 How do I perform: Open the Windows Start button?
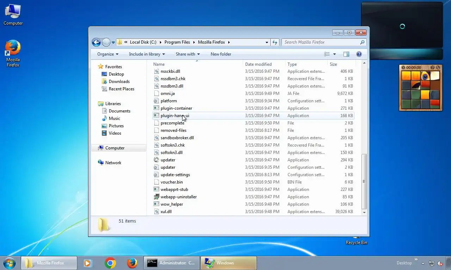tap(10, 263)
